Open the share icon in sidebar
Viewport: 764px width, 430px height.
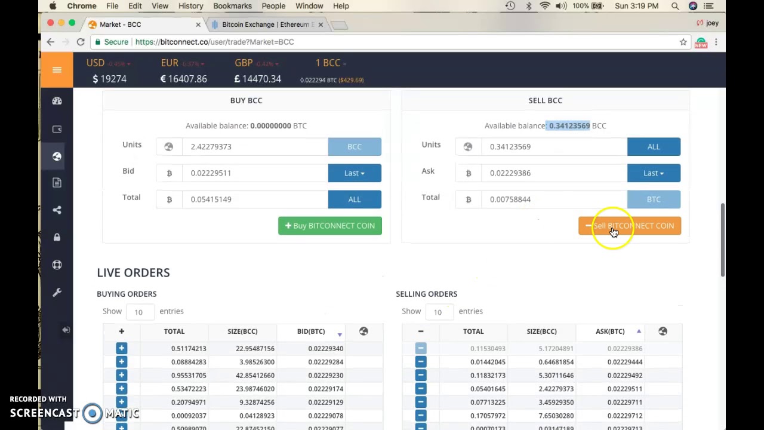click(x=57, y=210)
